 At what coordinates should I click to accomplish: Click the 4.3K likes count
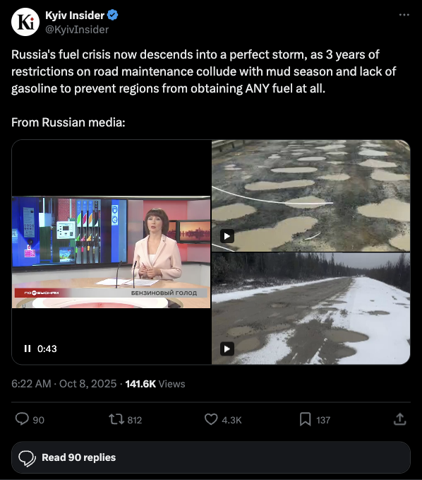pyautogui.click(x=231, y=420)
